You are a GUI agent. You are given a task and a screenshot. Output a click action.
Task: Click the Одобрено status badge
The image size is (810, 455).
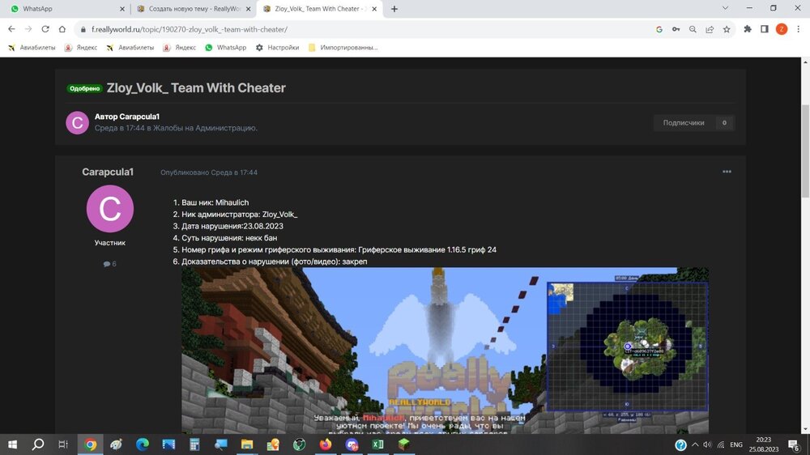(x=85, y=88)
